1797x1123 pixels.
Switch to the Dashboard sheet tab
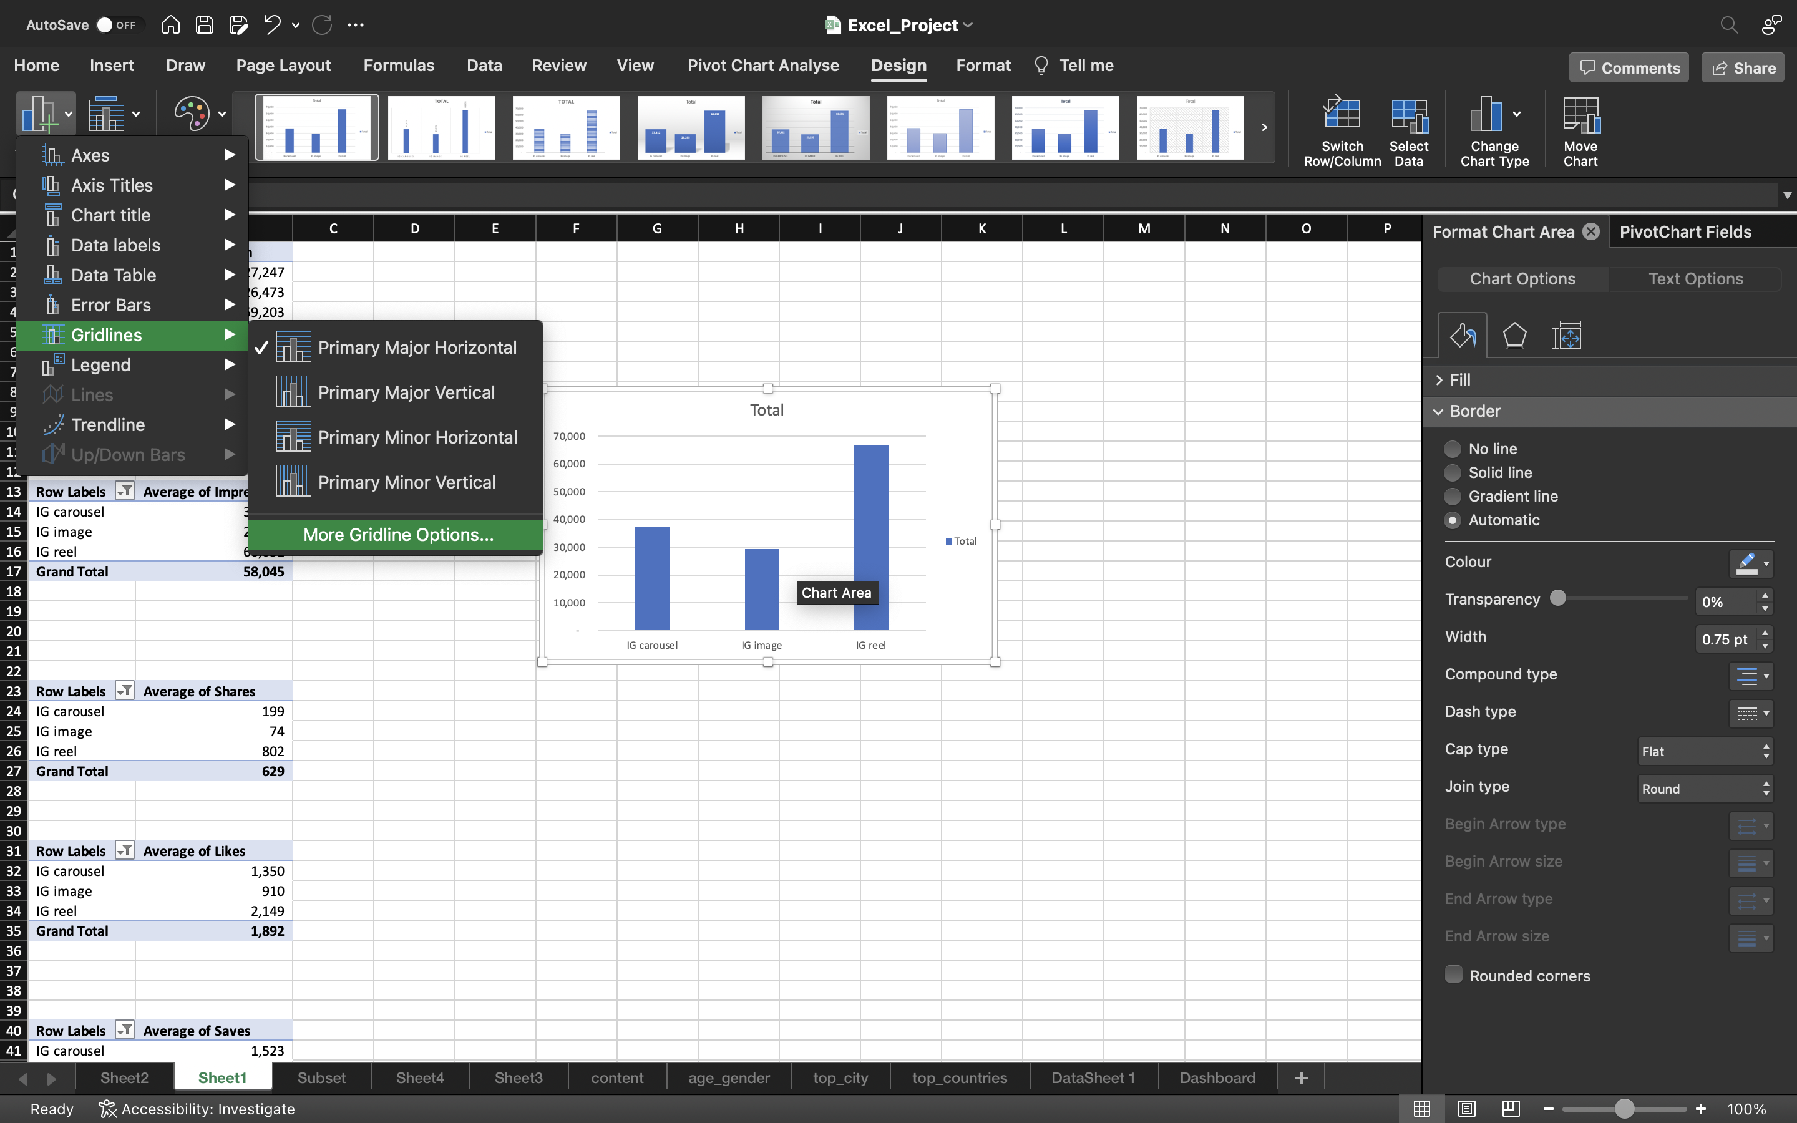[x=1217, y=1077]
